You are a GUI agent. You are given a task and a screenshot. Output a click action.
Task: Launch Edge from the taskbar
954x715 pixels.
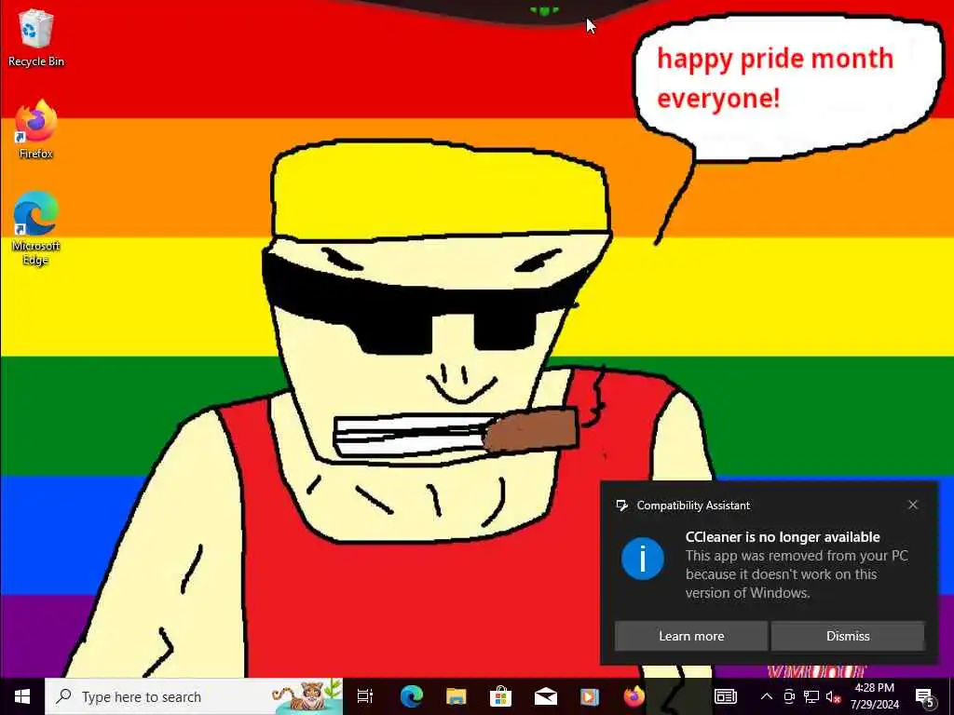[x=411, y=696]
